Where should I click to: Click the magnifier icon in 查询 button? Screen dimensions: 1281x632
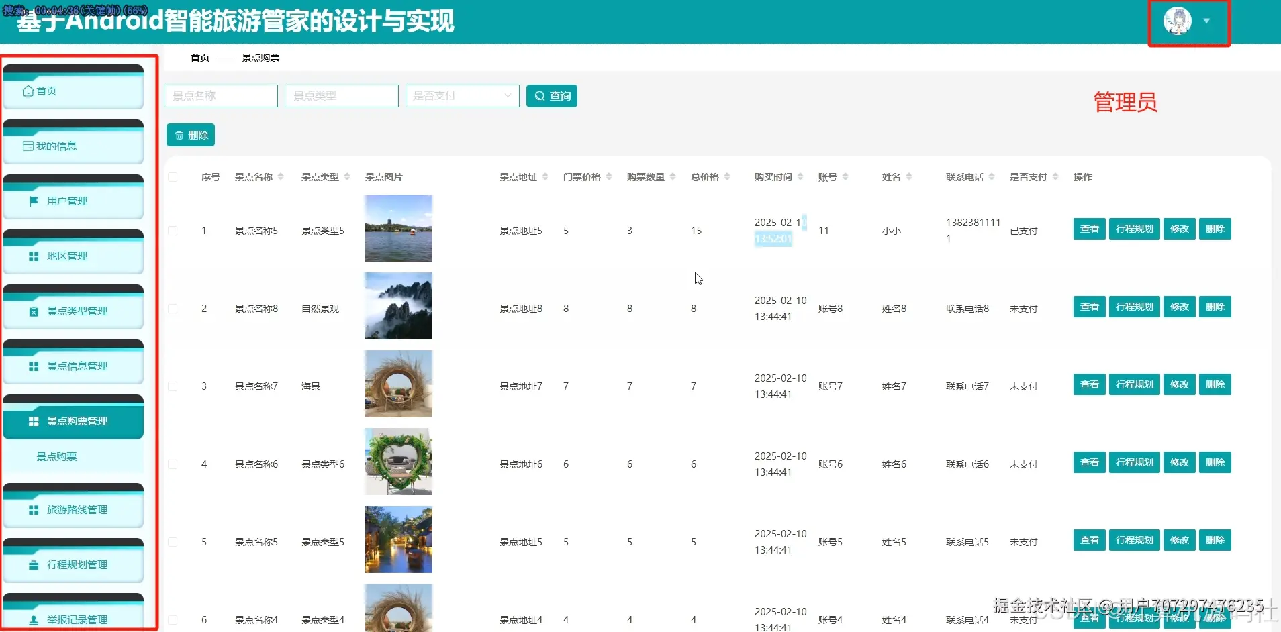540,96
